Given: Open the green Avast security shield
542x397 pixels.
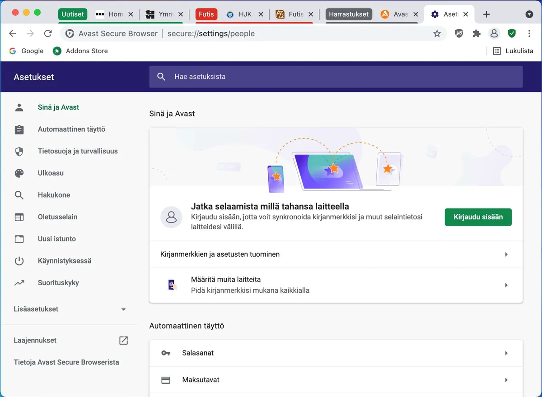Looking at the screenshot, I should coord(512,33).
